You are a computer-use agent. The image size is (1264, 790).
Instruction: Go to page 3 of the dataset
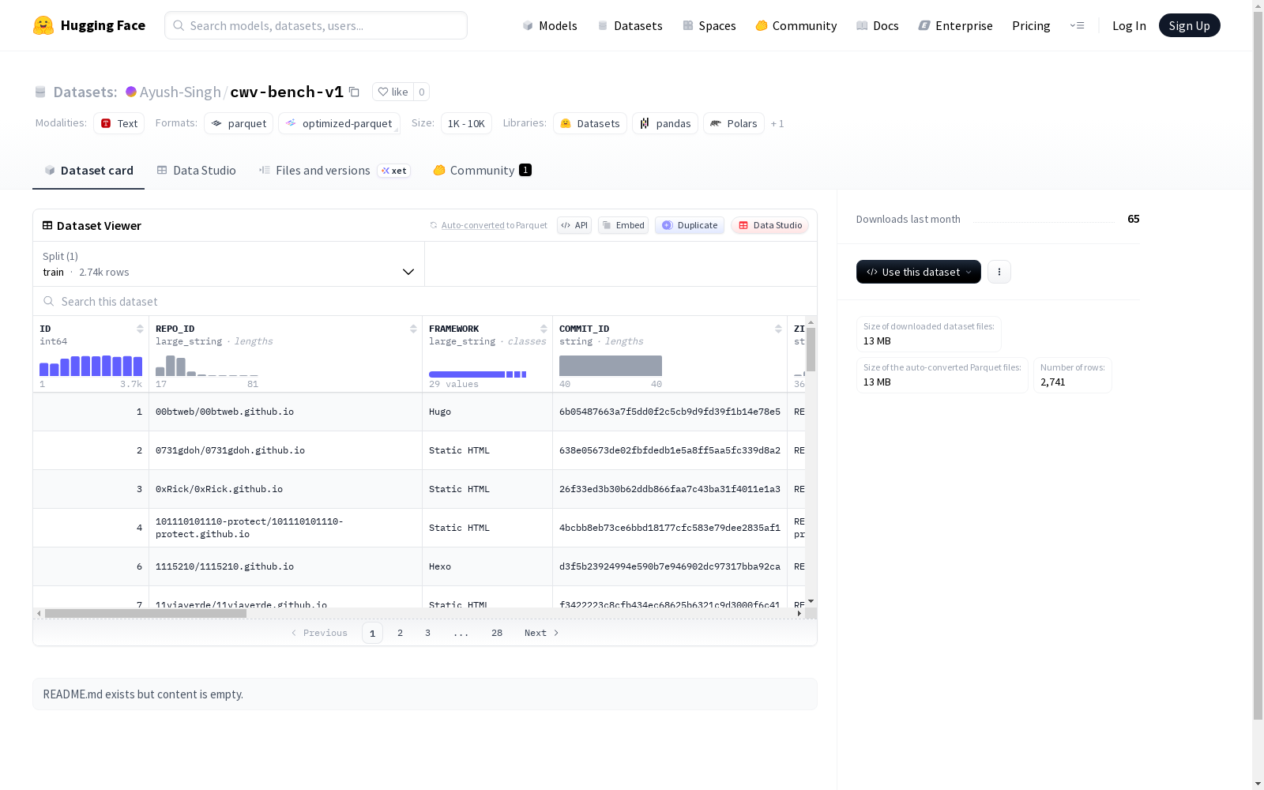(428, 633)
